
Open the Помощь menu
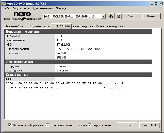coord(61,8)
